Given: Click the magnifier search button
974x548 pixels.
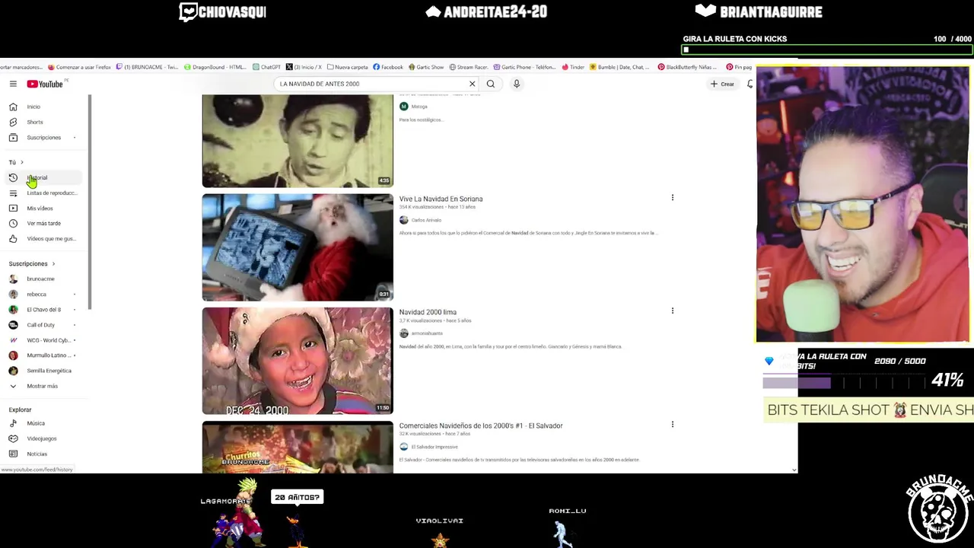Looking at the screenshot, I should tap(491, 84).
